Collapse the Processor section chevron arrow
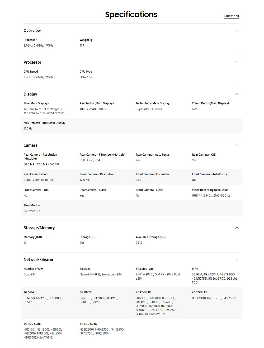Viewport: 264px width, 348px height. pos(237,62)
